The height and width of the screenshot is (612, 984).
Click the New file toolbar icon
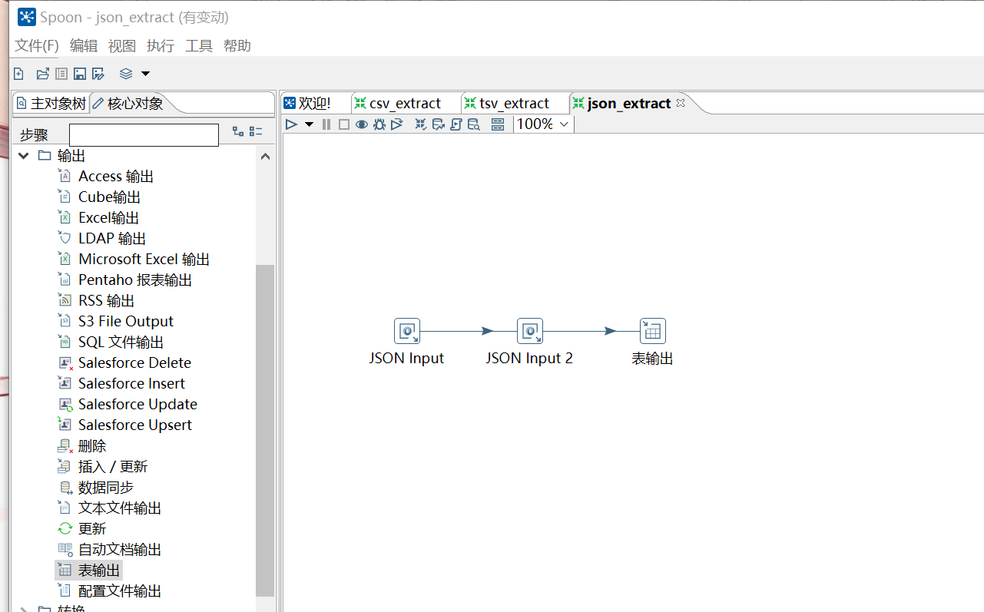coord(18,74)
